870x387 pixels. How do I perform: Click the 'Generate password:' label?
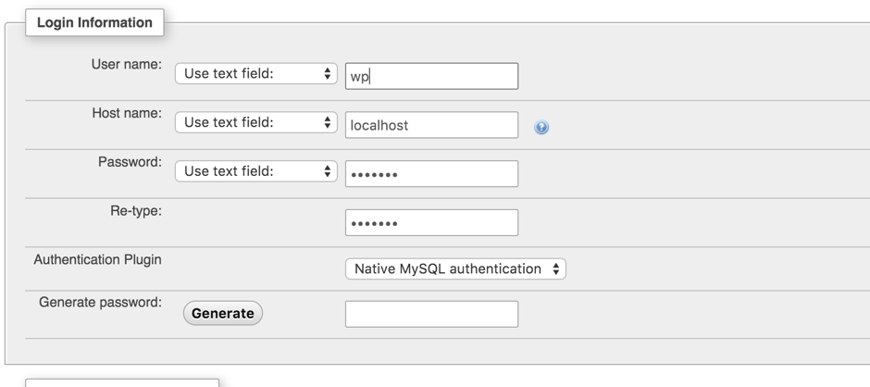tap(100, 302)
